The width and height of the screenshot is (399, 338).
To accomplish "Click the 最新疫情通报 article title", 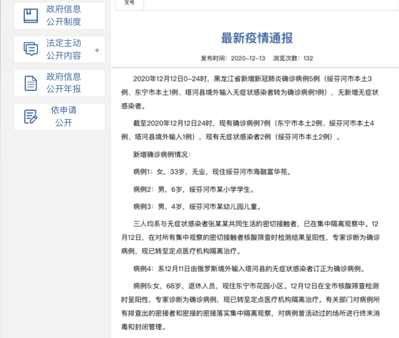I will (257, 38).
